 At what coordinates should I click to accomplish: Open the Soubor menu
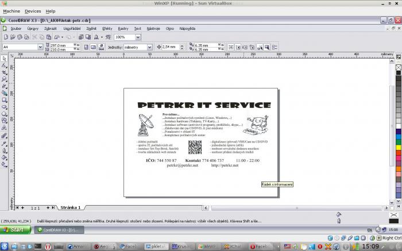(16, 29)
